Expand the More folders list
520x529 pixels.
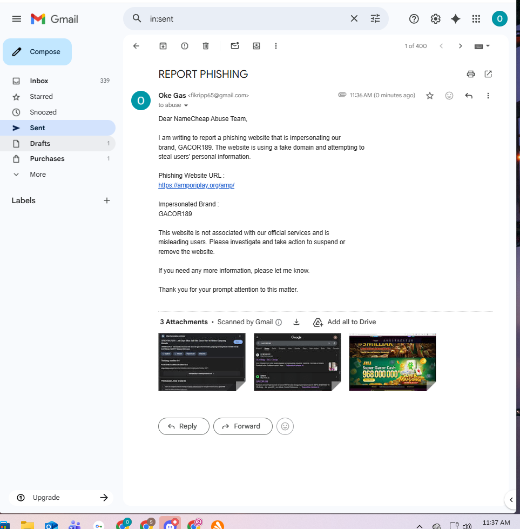pos(58,175)
